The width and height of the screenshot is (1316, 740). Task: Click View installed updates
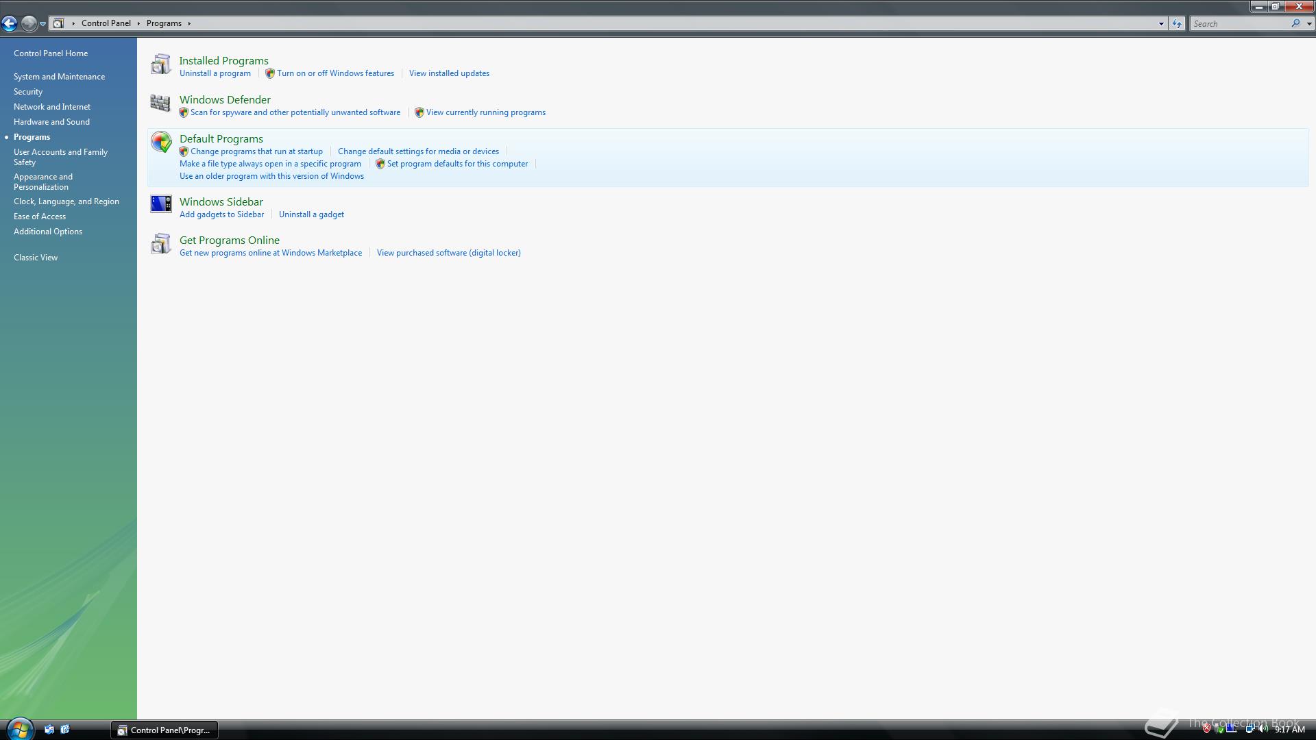click(x=449, y=73)
